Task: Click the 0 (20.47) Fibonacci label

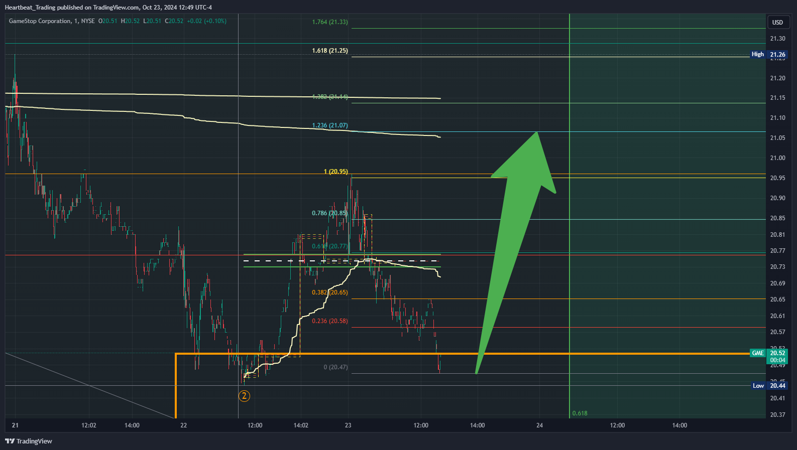Action: click(336, 367)
